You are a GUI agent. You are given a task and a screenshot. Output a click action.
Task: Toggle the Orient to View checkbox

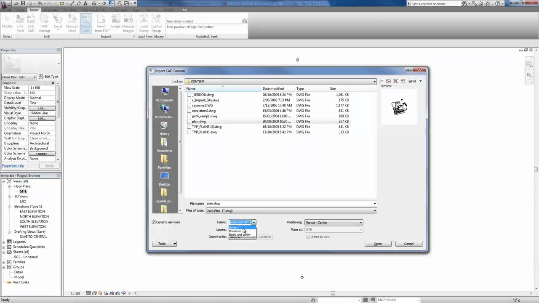[x=308, y=237]
